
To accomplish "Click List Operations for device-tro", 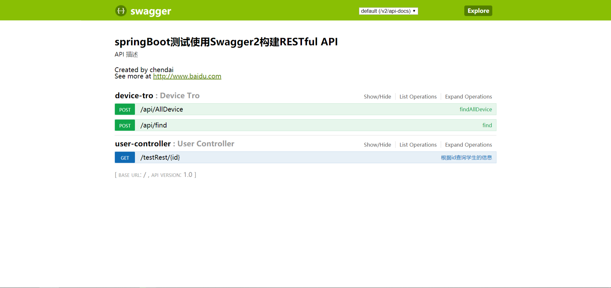I will pos(418,97).
